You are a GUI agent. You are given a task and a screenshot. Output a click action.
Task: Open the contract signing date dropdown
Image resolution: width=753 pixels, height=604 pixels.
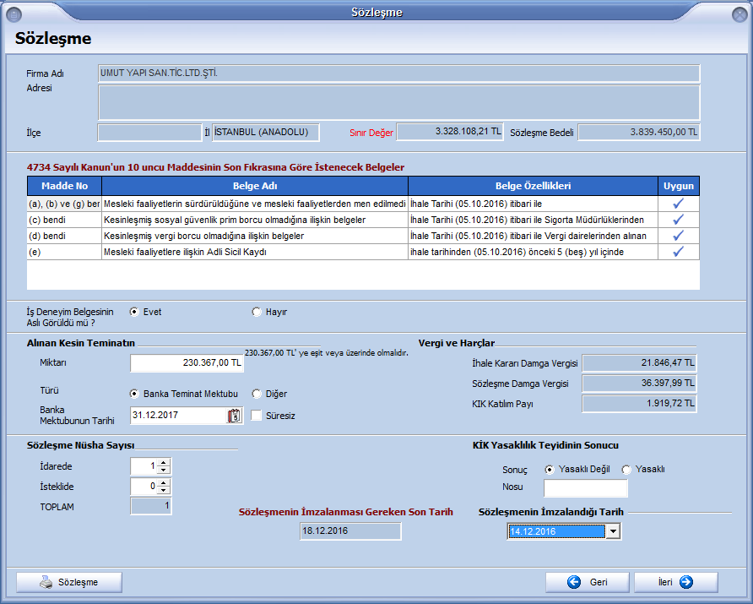pos(614,531)
